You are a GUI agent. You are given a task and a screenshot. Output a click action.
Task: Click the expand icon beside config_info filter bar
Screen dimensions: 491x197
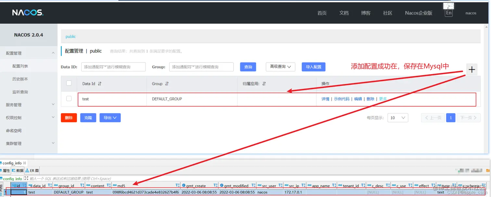coord(26,178)
